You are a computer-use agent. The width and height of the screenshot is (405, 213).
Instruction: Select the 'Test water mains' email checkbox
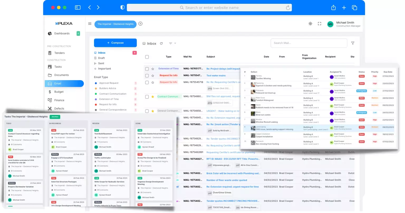coord(147,76)
